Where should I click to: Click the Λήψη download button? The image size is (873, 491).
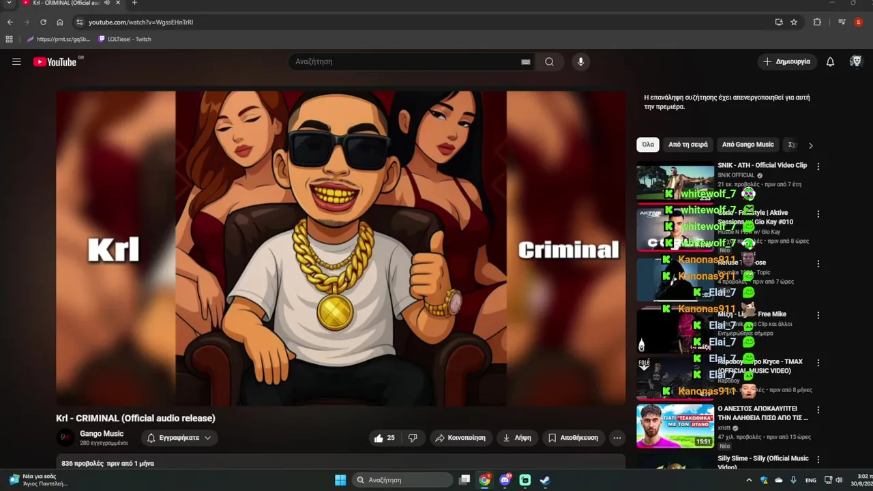[517, 438]
